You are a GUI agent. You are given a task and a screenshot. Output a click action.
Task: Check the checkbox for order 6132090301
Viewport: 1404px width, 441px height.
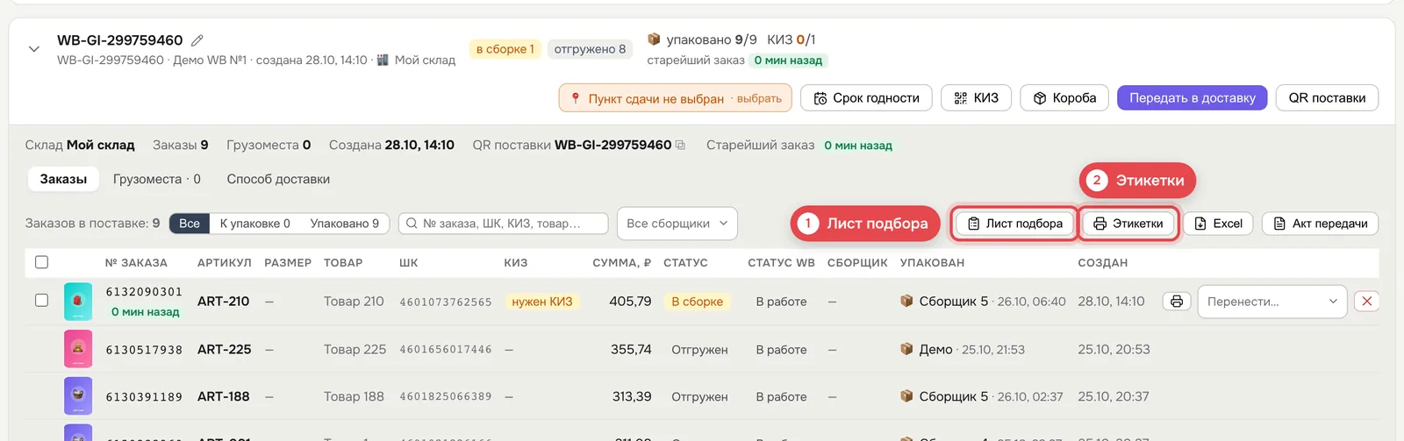pos(41,300)
